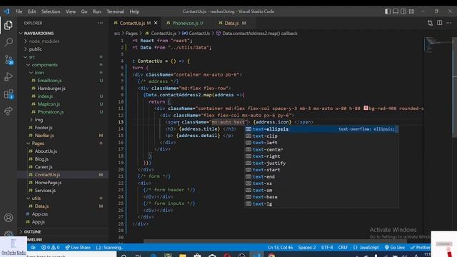457x257 pixels.
Task: Open the View menu
Action: click(x=71, y=11)
